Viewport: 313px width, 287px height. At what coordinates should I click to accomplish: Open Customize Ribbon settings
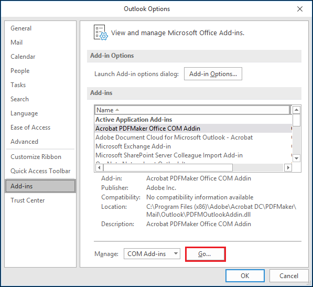point(40,157)
